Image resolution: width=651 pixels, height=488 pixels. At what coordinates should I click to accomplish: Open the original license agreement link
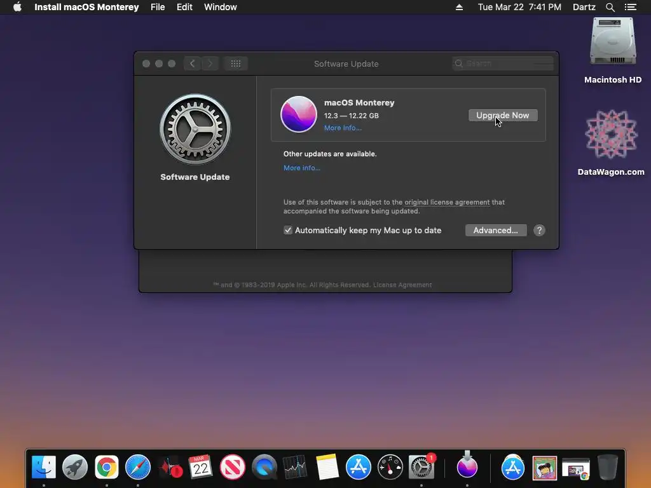(x=447, y=202)
